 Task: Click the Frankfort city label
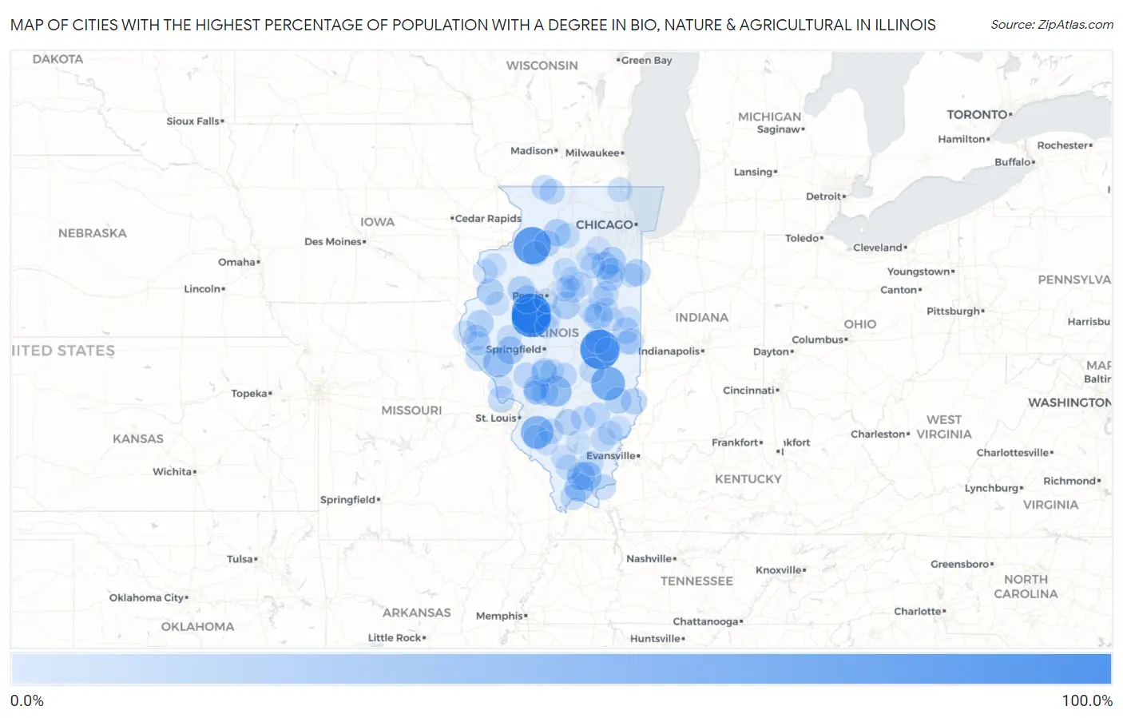[736, 442]
